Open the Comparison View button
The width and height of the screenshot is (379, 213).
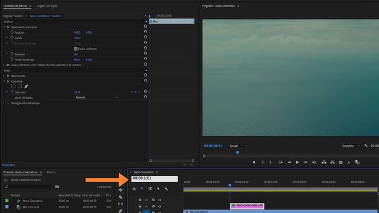pos(357,162)
